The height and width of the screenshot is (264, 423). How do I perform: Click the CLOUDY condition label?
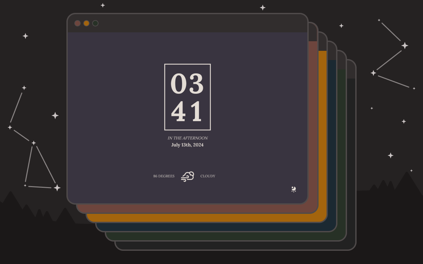coord(208,176)
